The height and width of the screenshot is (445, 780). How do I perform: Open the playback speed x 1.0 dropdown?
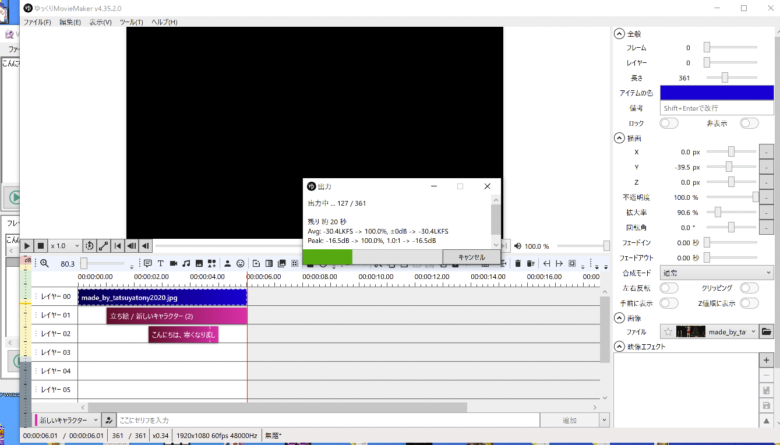pyautogui.click(x=65, y=246)
